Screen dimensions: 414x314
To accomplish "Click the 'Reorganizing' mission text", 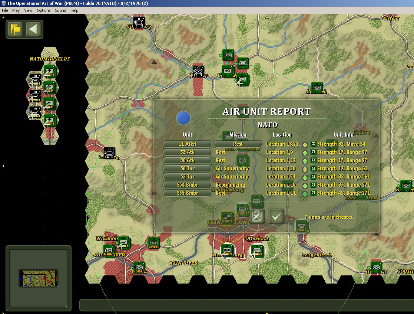I will coord(230,185).
